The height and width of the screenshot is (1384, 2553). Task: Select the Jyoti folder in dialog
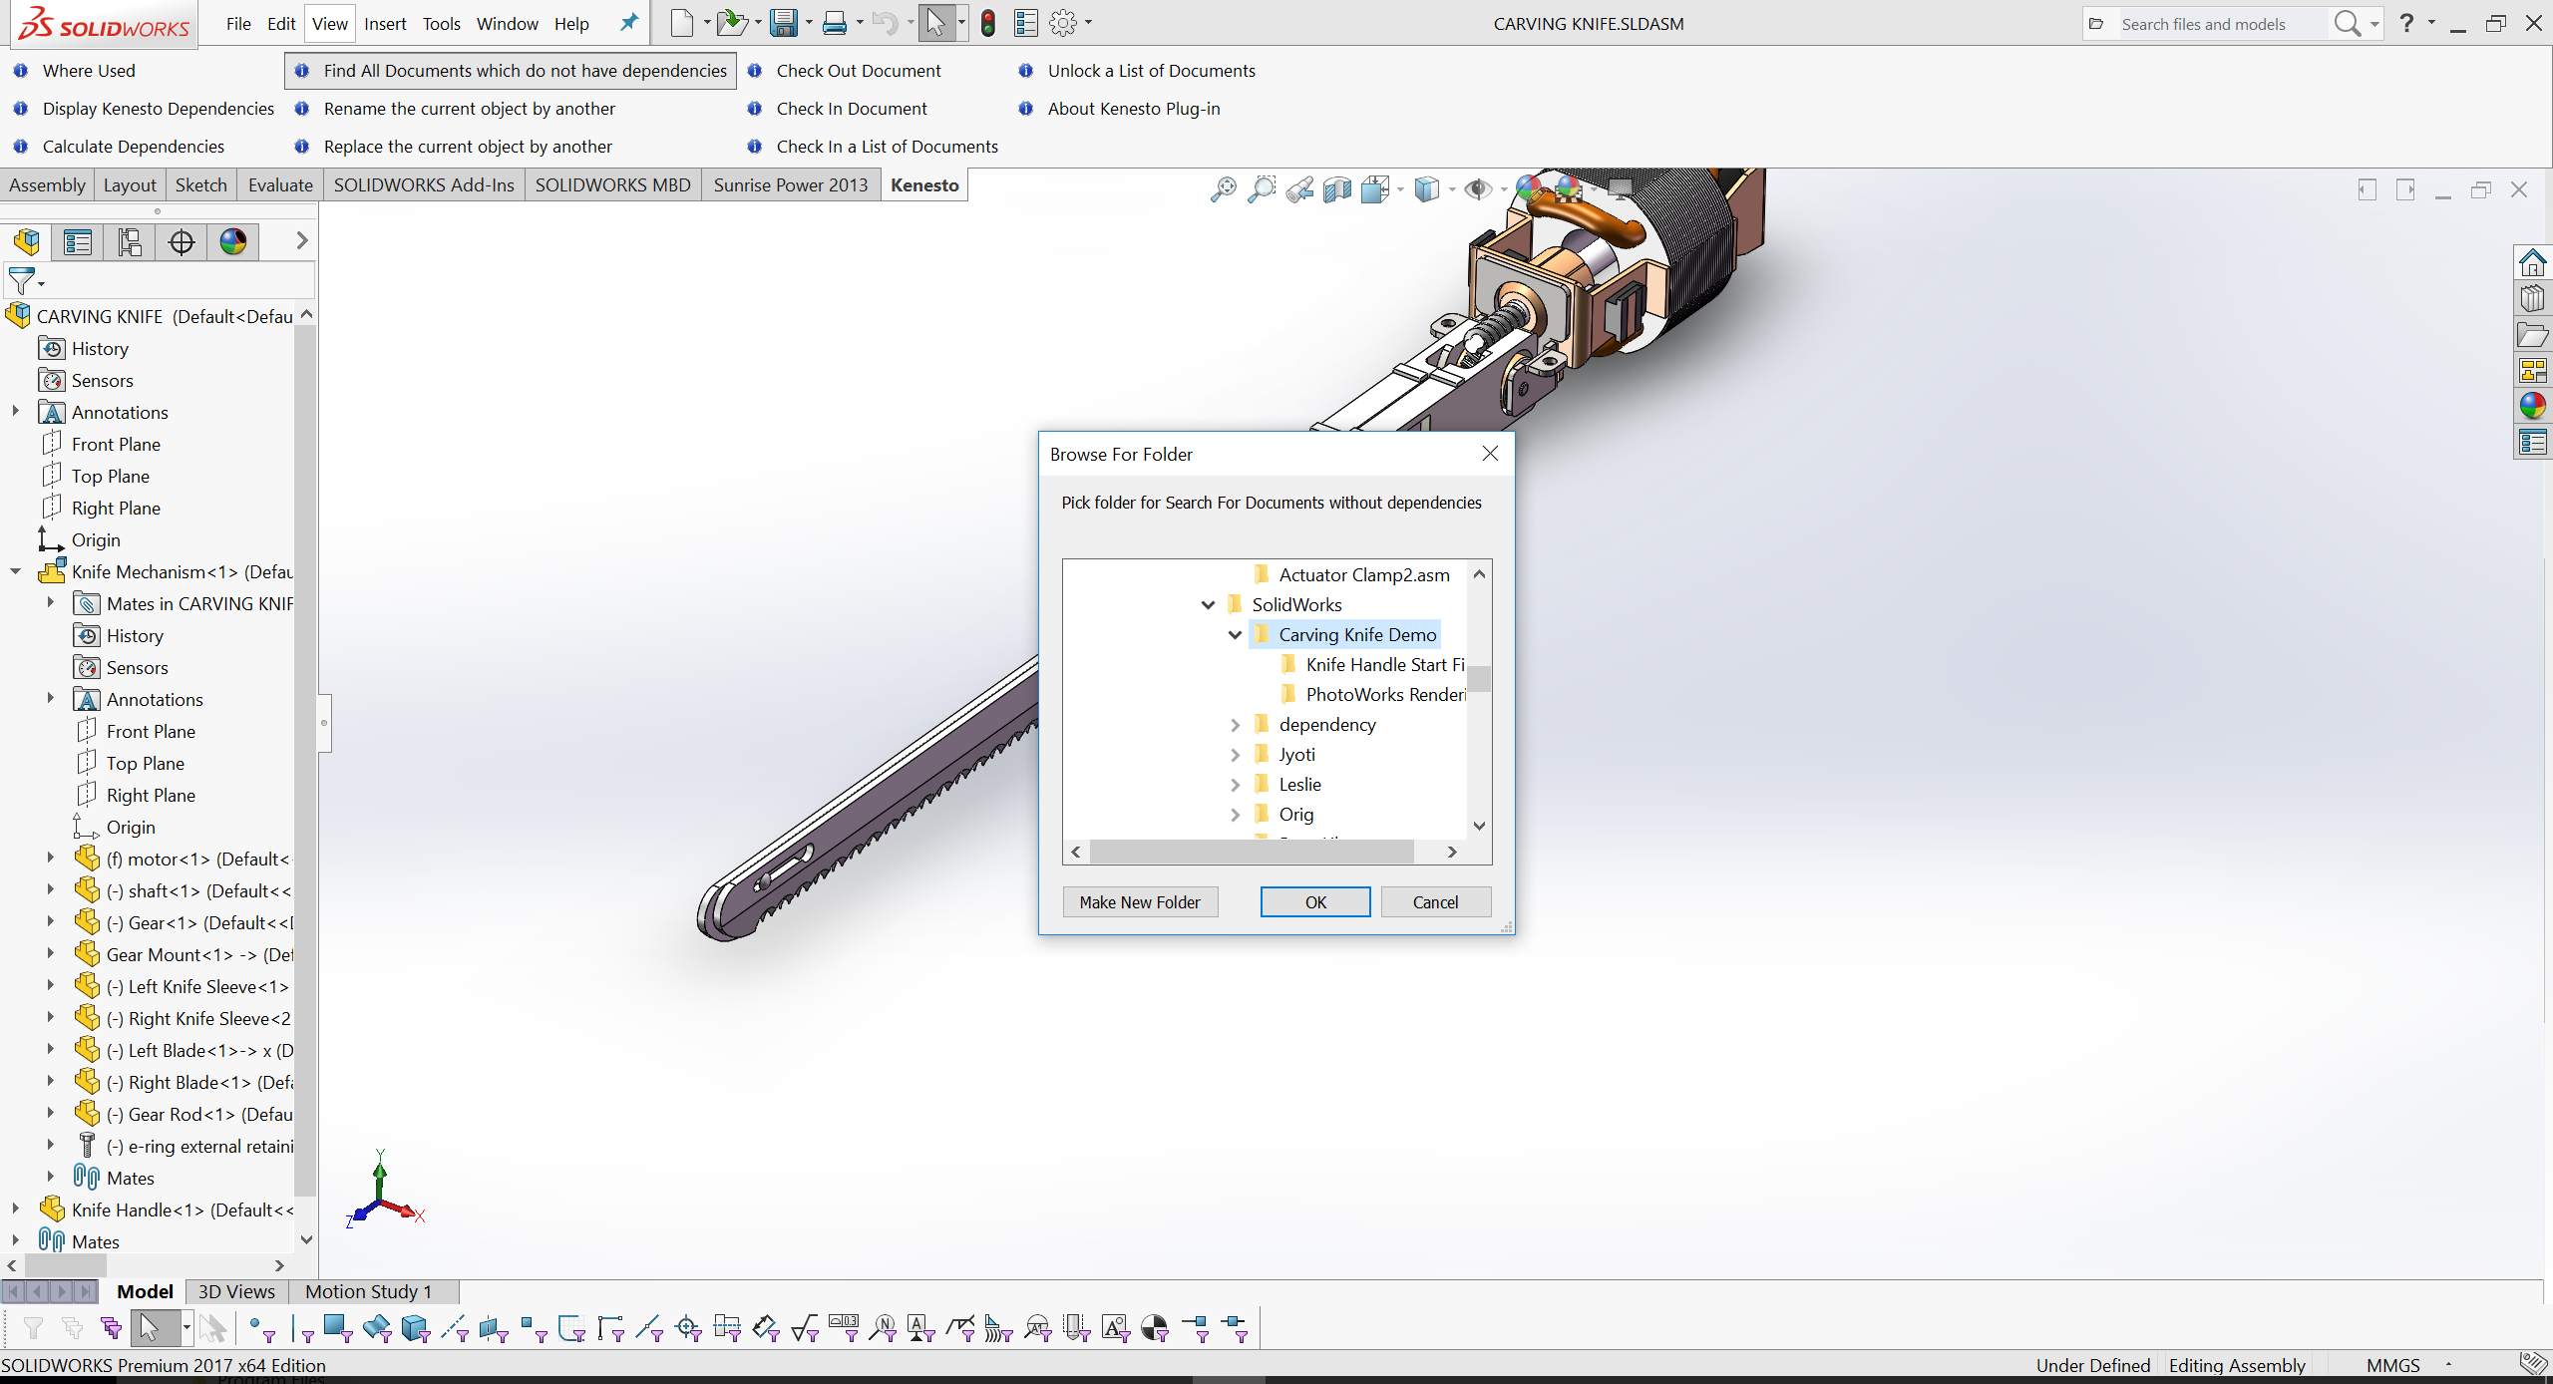[x=1296, y=754]
